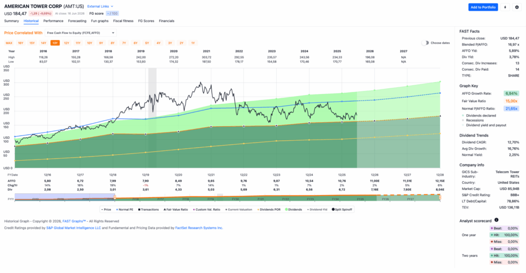Click the Add to Portfolio button

click(483, 7)
